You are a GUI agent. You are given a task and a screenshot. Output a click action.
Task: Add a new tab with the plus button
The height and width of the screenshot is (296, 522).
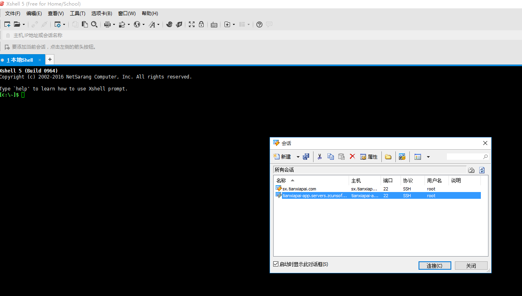coord(50,60)
